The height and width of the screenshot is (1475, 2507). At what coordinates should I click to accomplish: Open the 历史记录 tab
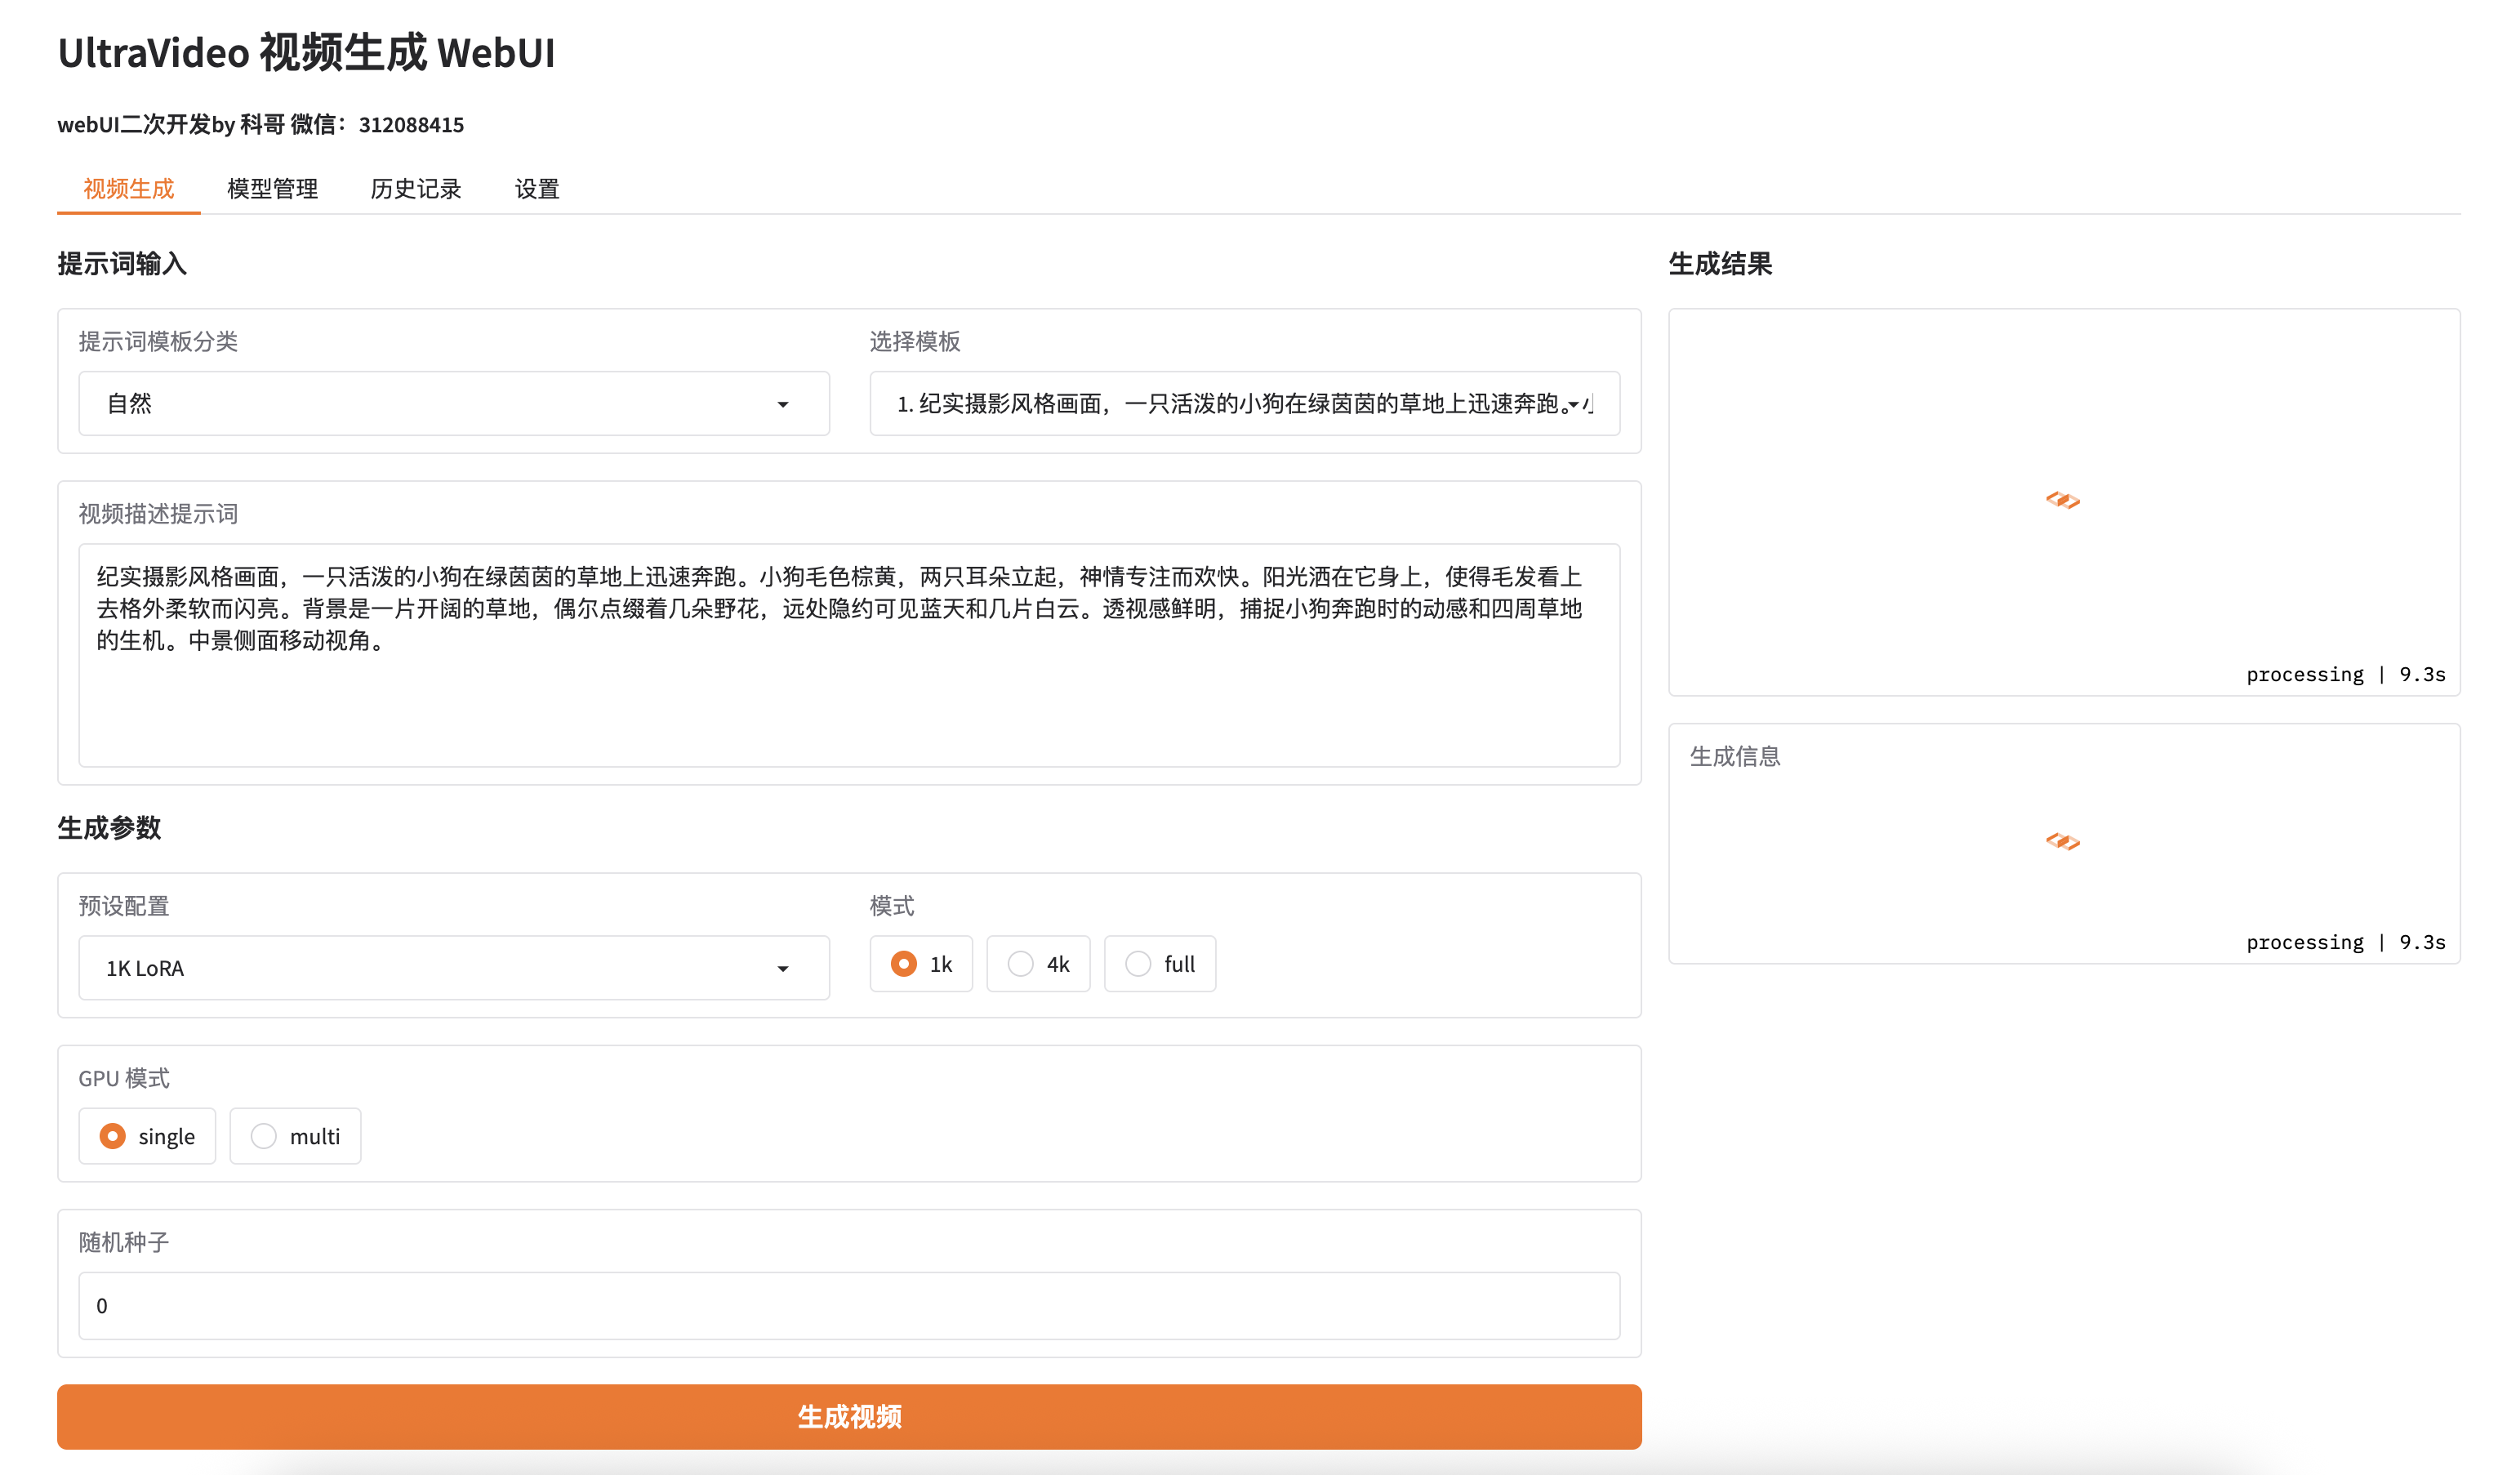(x=416, y=189)
